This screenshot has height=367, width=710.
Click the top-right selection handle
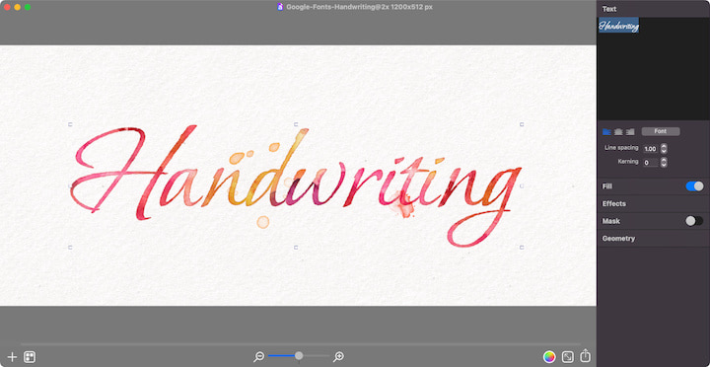[x=522, y=124]
